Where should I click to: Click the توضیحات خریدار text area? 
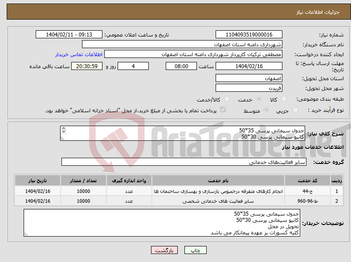162,223
